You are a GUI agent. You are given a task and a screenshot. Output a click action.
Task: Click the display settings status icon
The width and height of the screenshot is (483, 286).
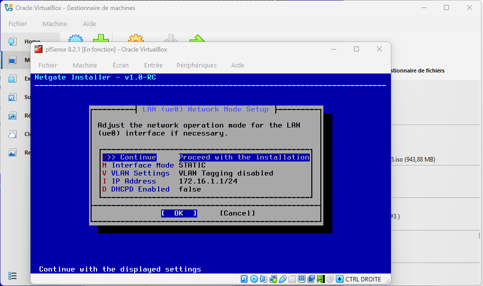coord(301,279)
